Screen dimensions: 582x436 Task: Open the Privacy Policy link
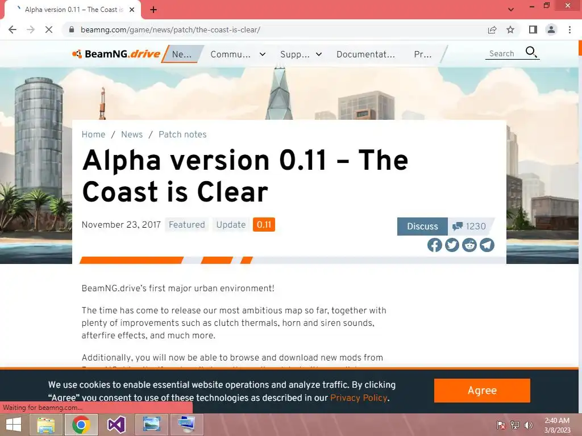359,398
